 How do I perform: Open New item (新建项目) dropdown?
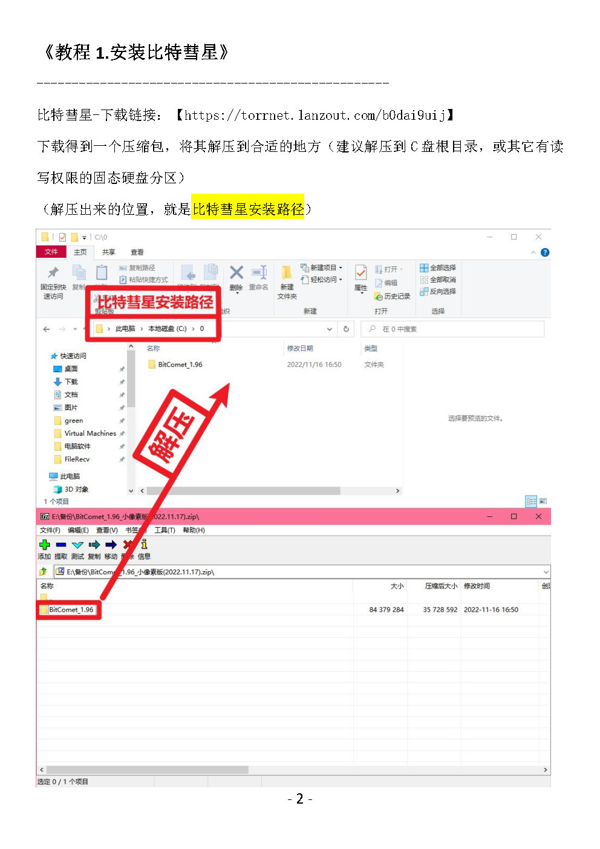322,267
